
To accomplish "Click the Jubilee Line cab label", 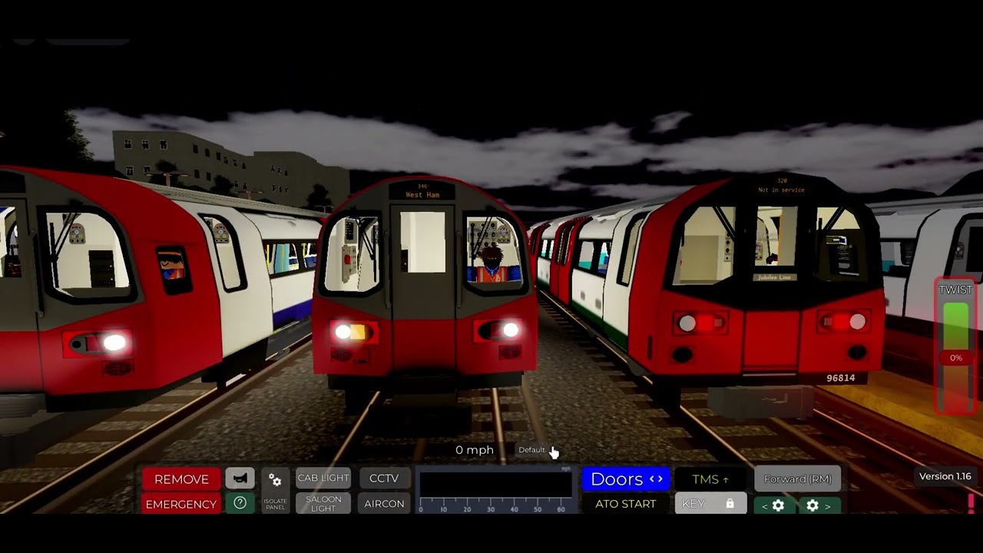I will (x=773, y=277).
